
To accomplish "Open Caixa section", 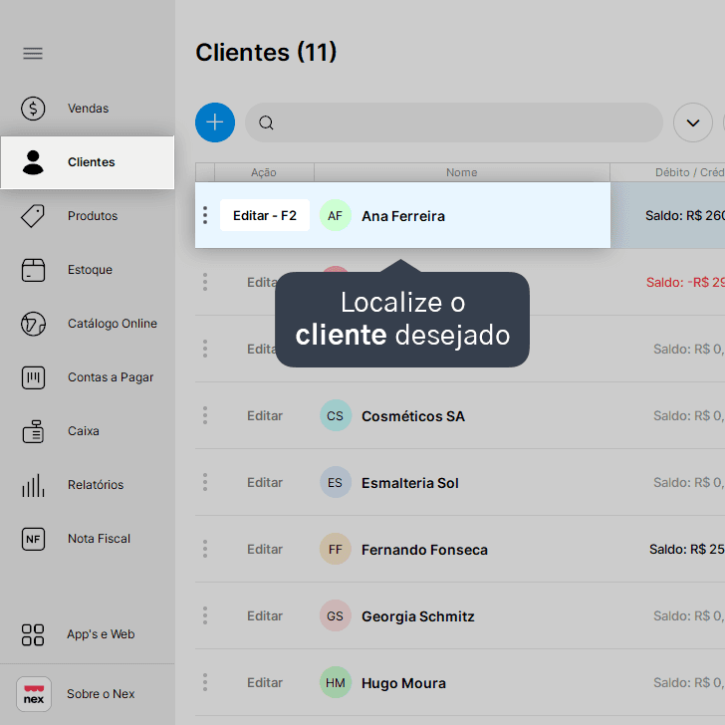I will point(84,431).
